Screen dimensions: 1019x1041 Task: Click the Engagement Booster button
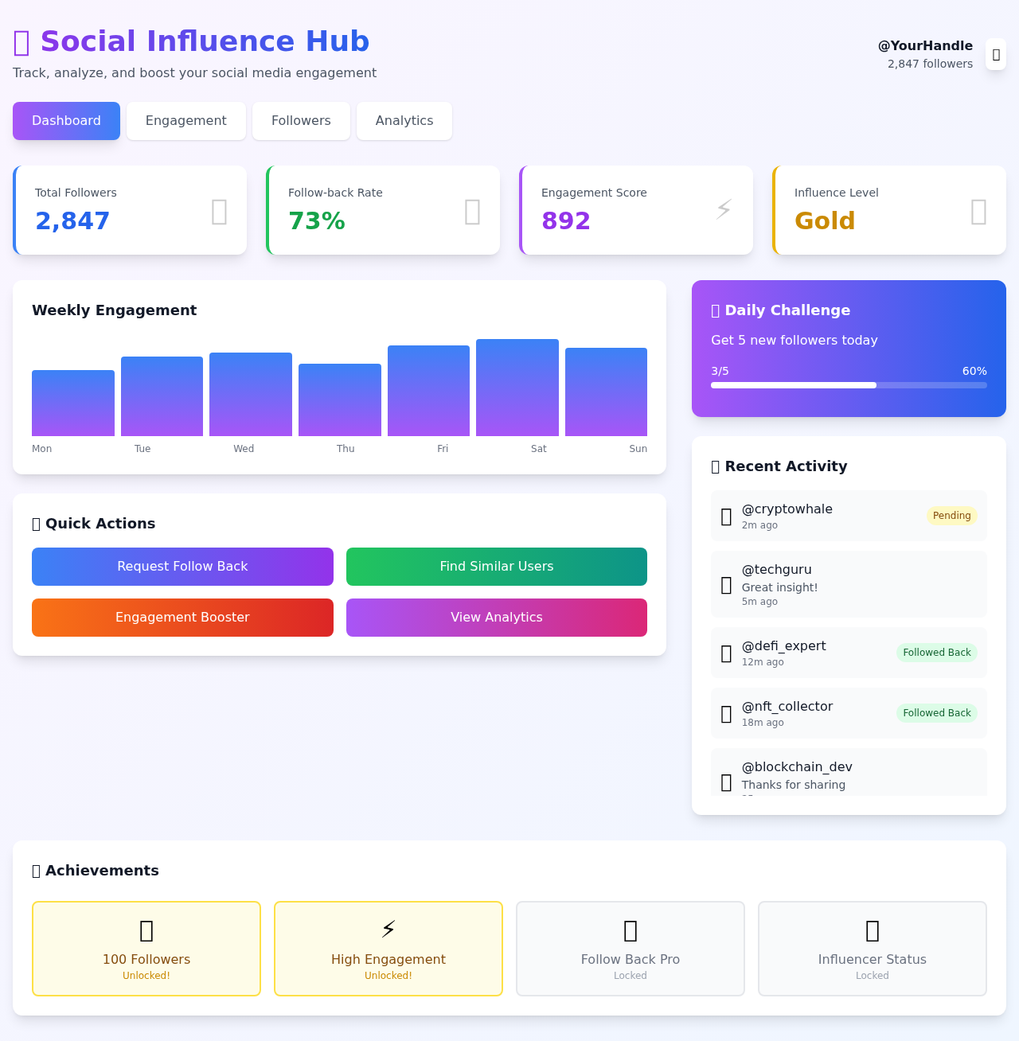[x=182, y=618]
